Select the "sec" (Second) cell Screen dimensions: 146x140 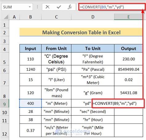(93, 111)
